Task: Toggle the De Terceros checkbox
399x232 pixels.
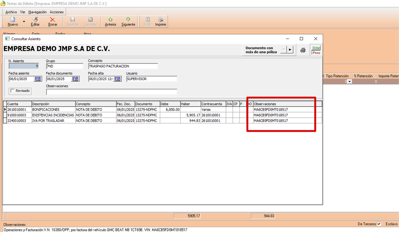Action: tap(379, 224)
